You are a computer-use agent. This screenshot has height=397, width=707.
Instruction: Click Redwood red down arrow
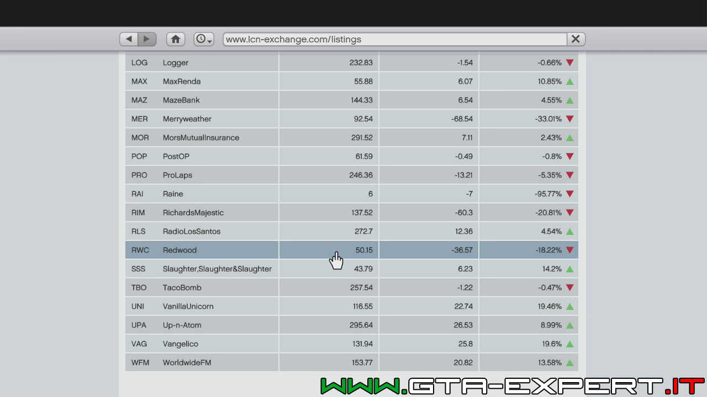570,250
